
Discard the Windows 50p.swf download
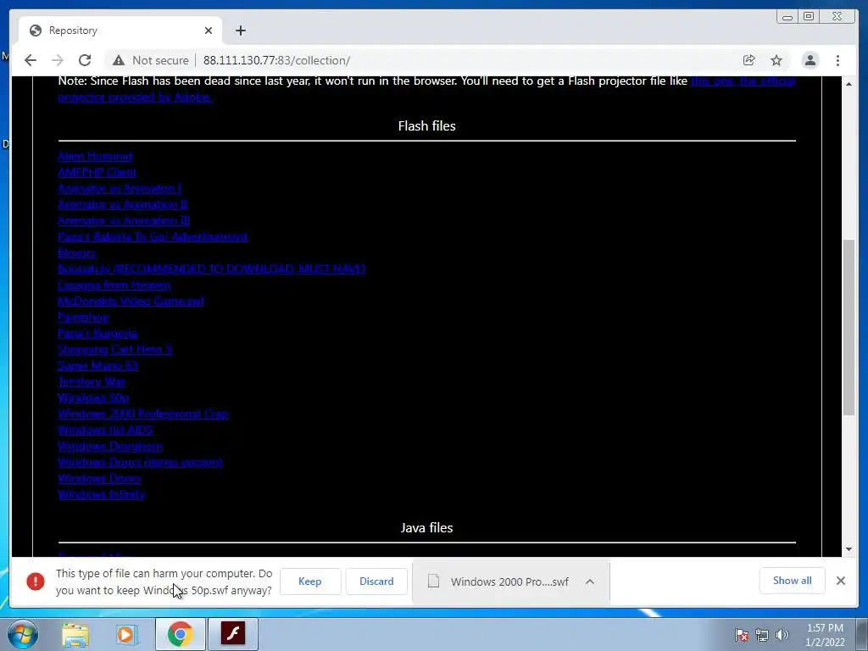[x=376, y=581]
